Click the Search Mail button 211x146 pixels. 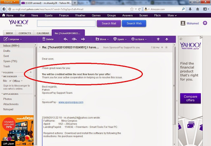109,23
